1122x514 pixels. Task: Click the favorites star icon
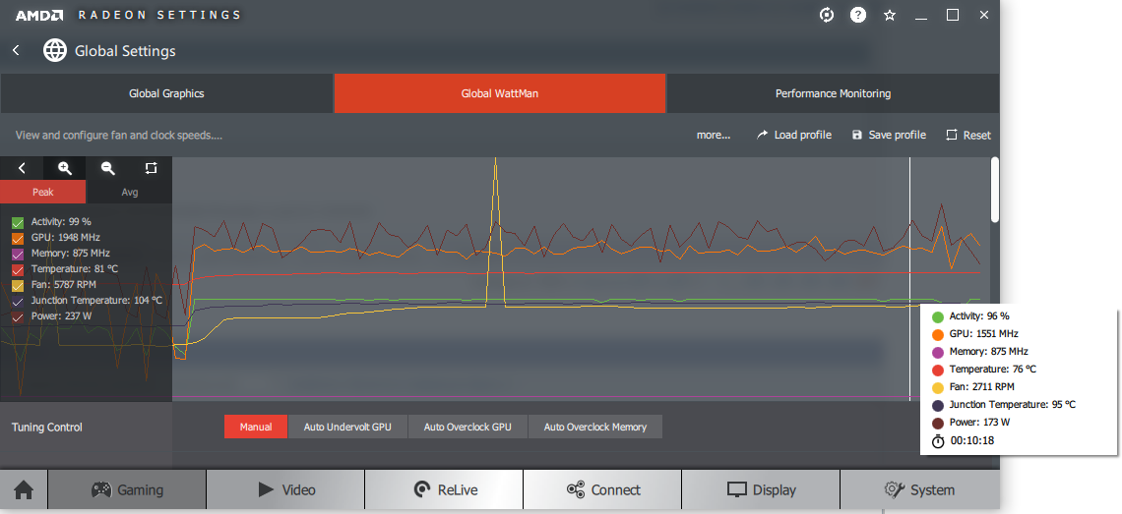[890, 15]
